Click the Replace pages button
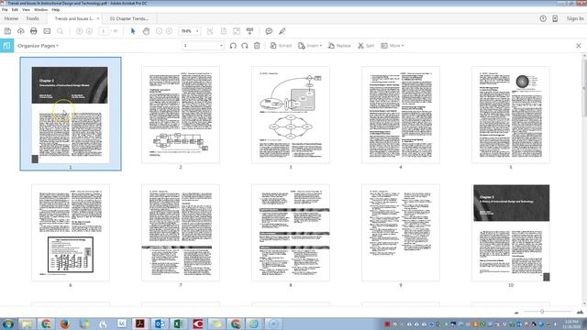 pyautogui.click(x=339, y=46)
